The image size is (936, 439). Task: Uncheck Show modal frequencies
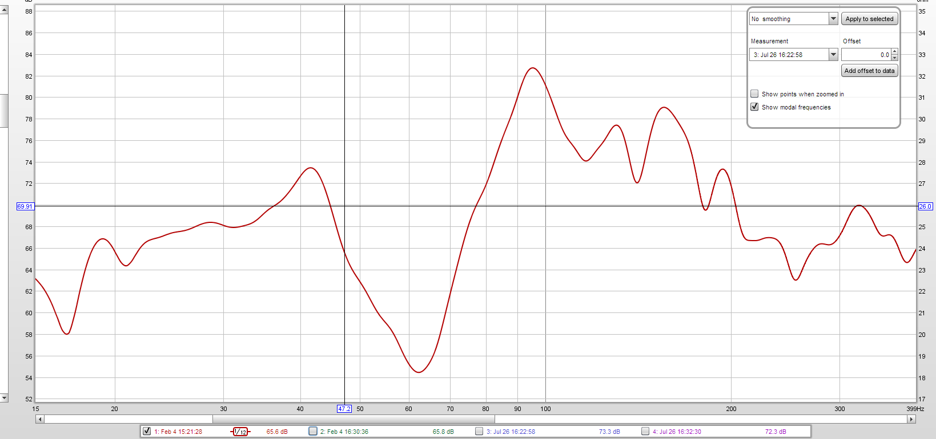[754, 107]
